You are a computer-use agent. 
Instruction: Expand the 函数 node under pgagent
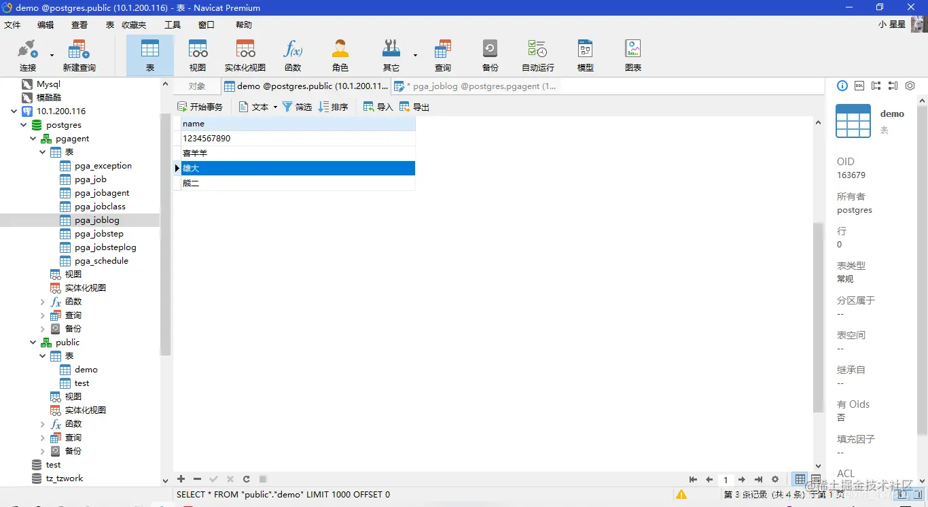(x=43, y=302)
